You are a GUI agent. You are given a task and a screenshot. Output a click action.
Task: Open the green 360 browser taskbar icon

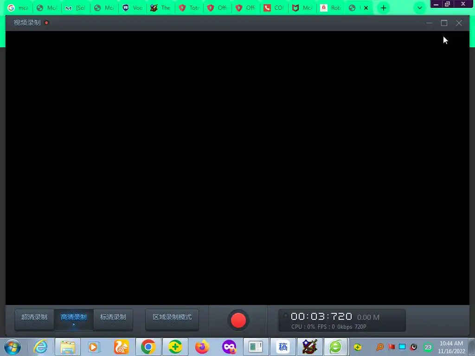(336, 347)
